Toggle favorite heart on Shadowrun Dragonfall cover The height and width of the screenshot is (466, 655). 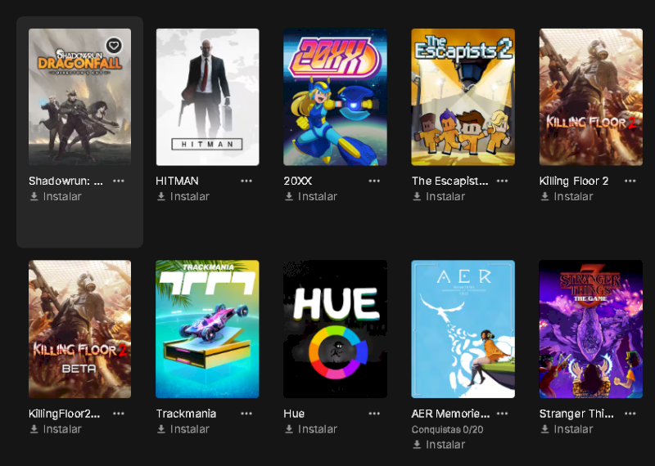pos(114,46)
